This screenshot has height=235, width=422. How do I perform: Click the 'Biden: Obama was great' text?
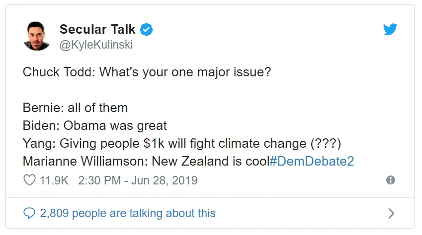click(95, 125)
